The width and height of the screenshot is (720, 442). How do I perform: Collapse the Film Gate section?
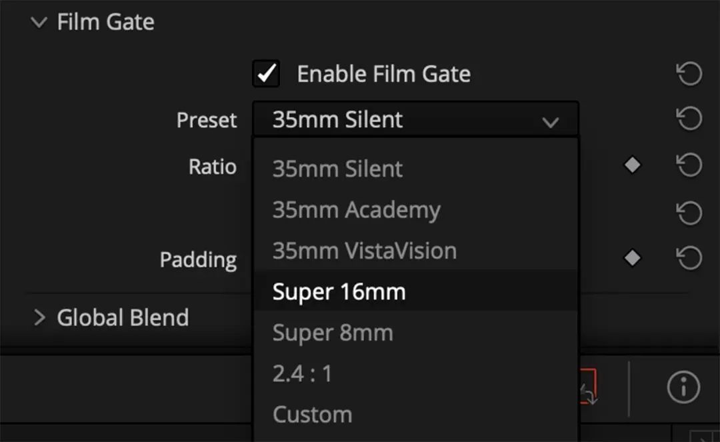pyautogui.click(x=40, y=22)
